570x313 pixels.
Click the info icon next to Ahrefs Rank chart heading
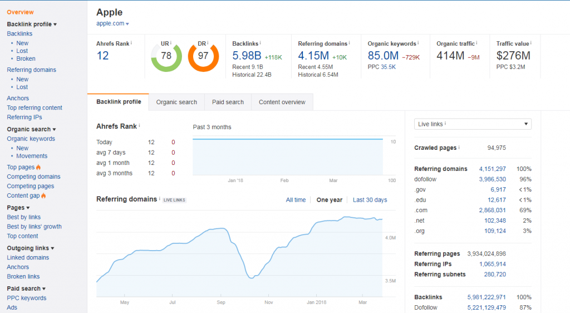coord(139,125)
